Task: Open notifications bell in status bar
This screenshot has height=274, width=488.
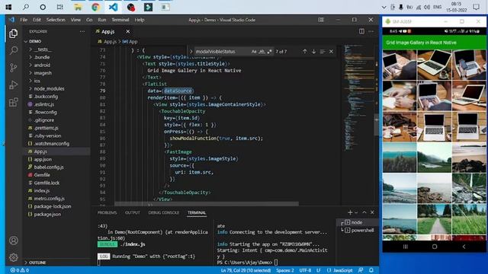Action: pyautogui.click(x=371, y=270)
